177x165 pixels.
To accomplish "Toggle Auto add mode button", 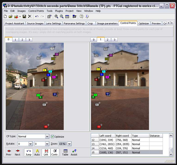I will (37, 153).
